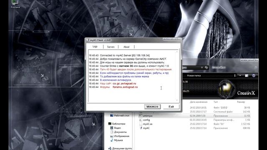267x150 pixels.
Task: Open the Музыка library
Action: [x=118, y=140]
